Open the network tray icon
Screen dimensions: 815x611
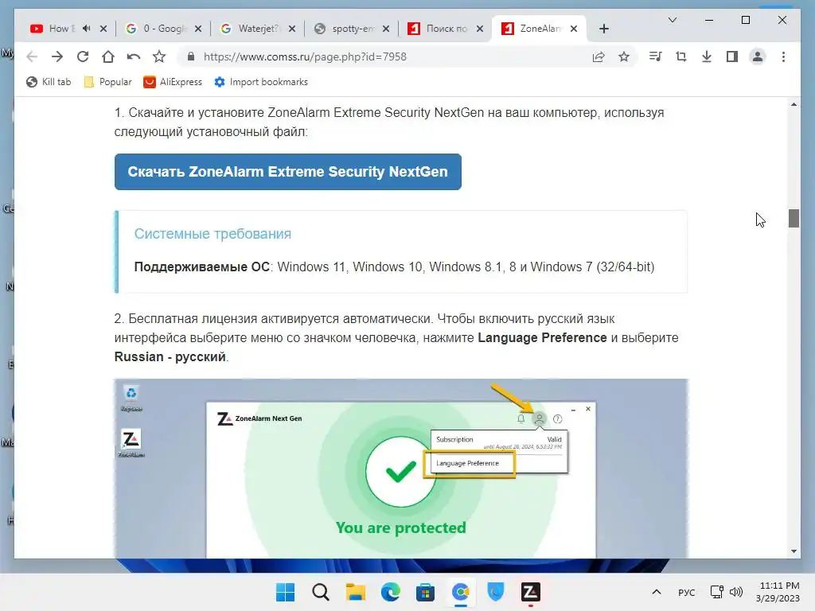point(717,592)
